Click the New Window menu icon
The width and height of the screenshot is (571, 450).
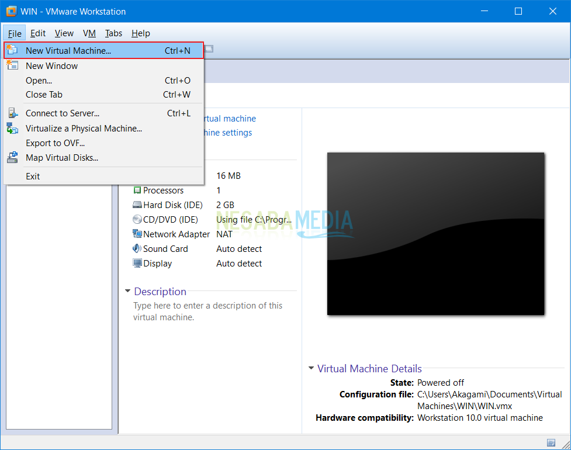pyautogui.click(x=13, y=65)
